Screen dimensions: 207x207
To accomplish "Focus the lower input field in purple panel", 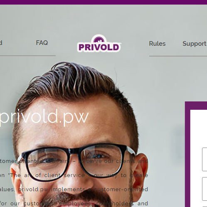I will point(205,189).
